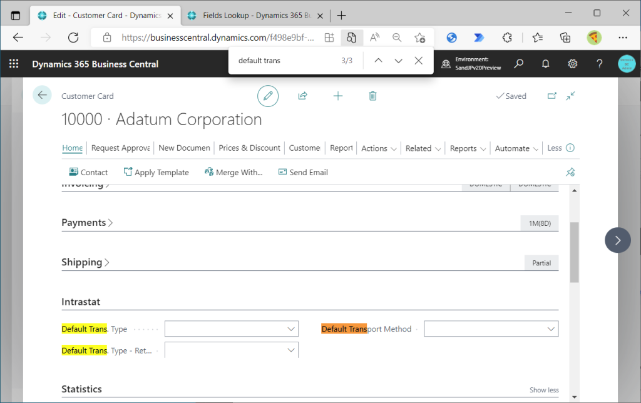Add this page to favorites star icon
Image resolution: width=641 pixels, height=403 pixels.
pyautogui.click(x=419, y=38)
